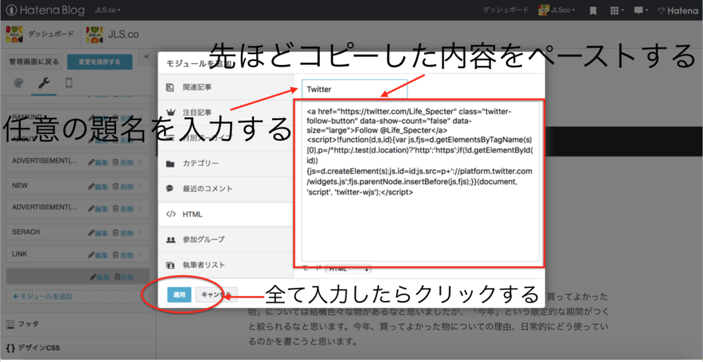Click the LINK module name label
The width and height of the screenshot is (703, 362).
click(x=20, y=254)
